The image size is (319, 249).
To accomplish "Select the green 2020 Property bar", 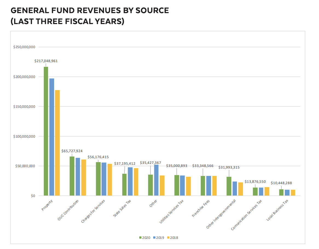I will (x=46, y=131).
